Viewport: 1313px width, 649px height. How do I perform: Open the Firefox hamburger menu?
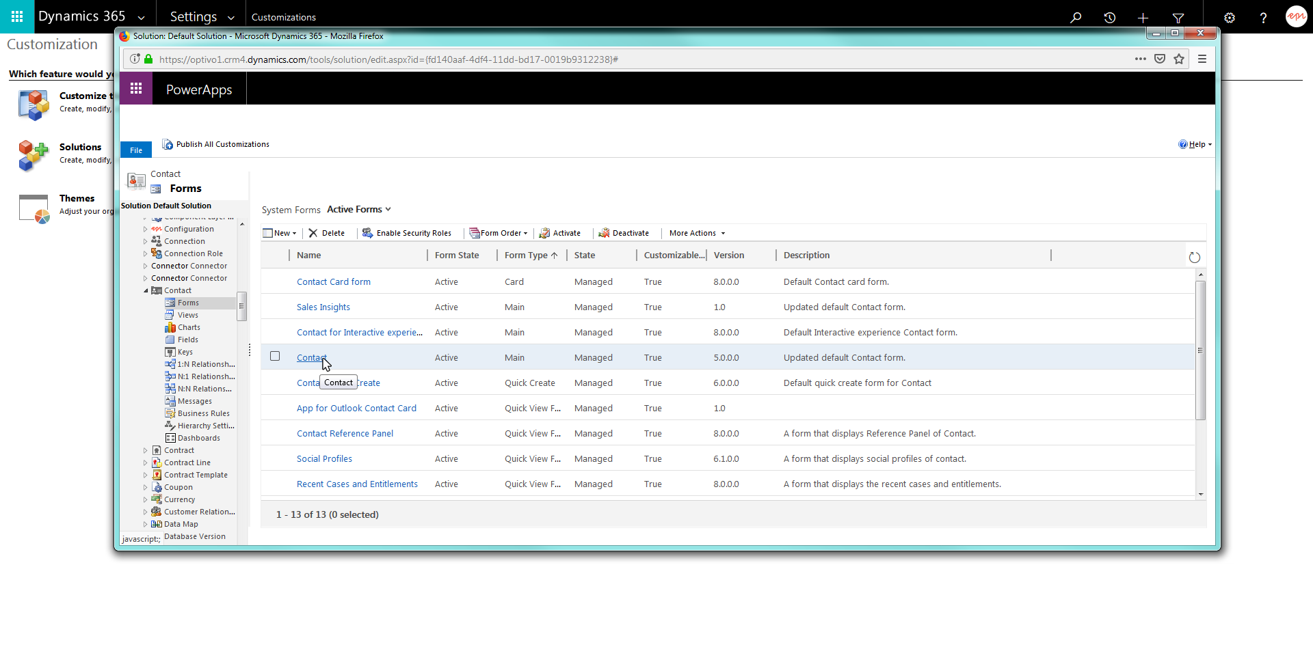(x=1202, y=59)
